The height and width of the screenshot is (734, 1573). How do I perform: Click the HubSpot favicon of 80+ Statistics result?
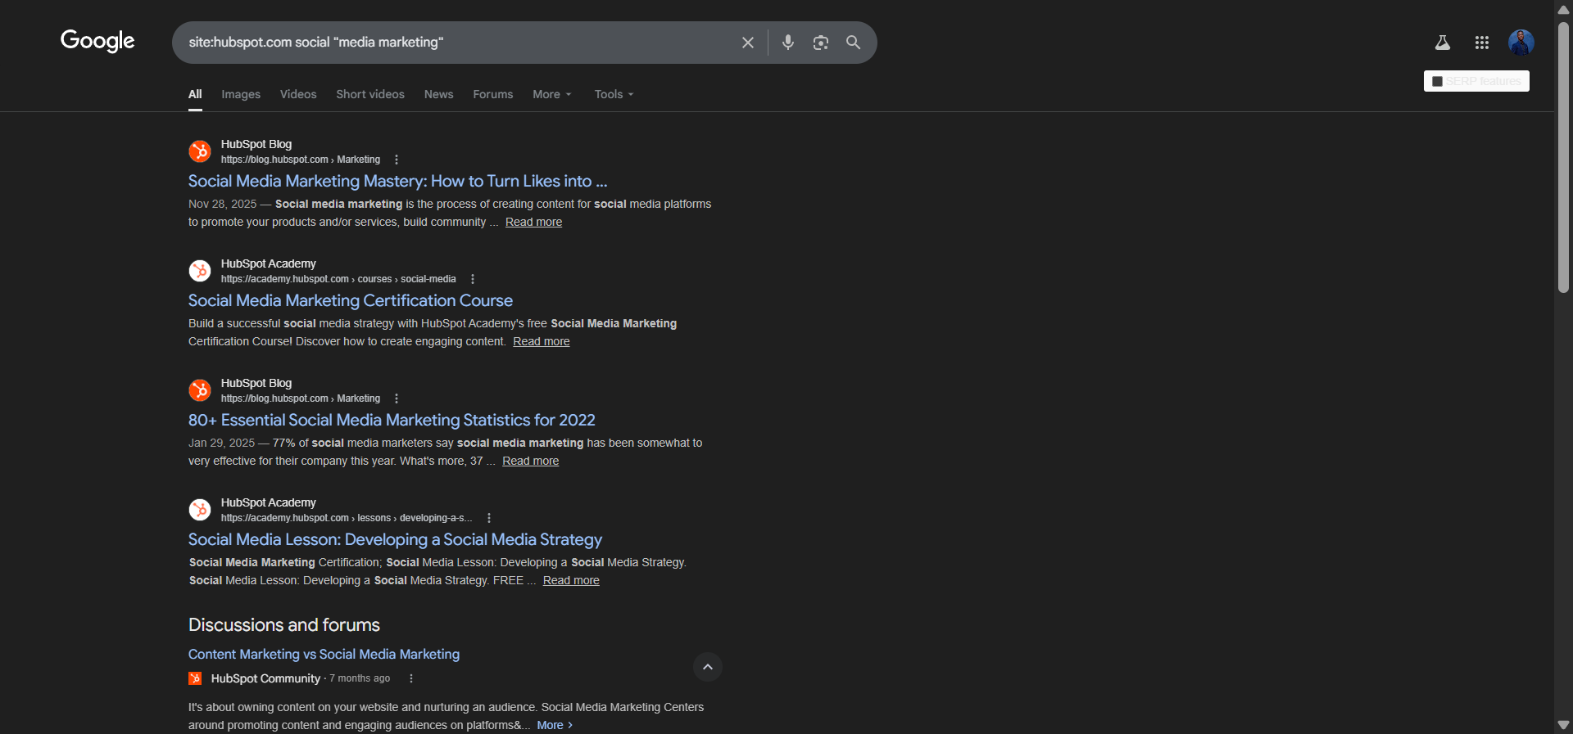(x=200, y=390)
